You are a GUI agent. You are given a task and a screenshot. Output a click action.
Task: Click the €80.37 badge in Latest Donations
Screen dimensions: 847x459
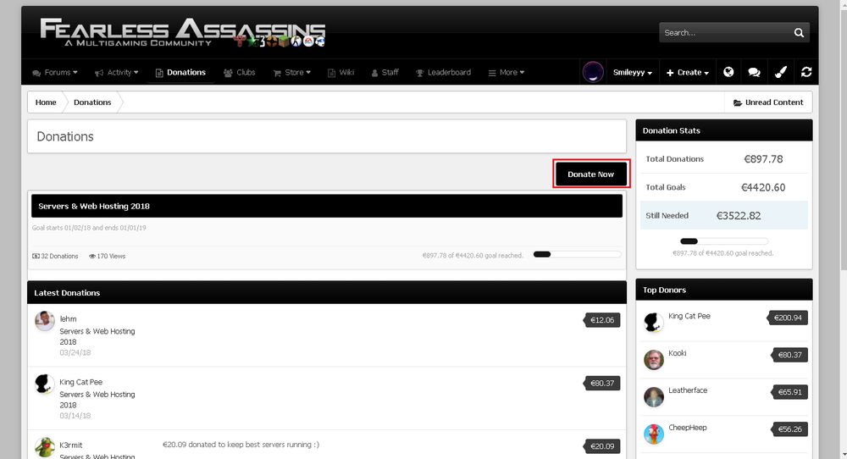coord(601,383)
